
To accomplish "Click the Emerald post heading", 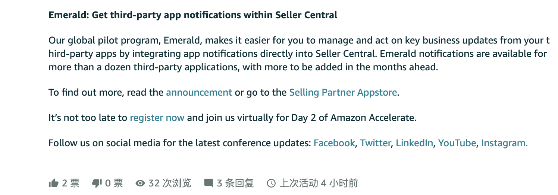I will tap(193, 15).
